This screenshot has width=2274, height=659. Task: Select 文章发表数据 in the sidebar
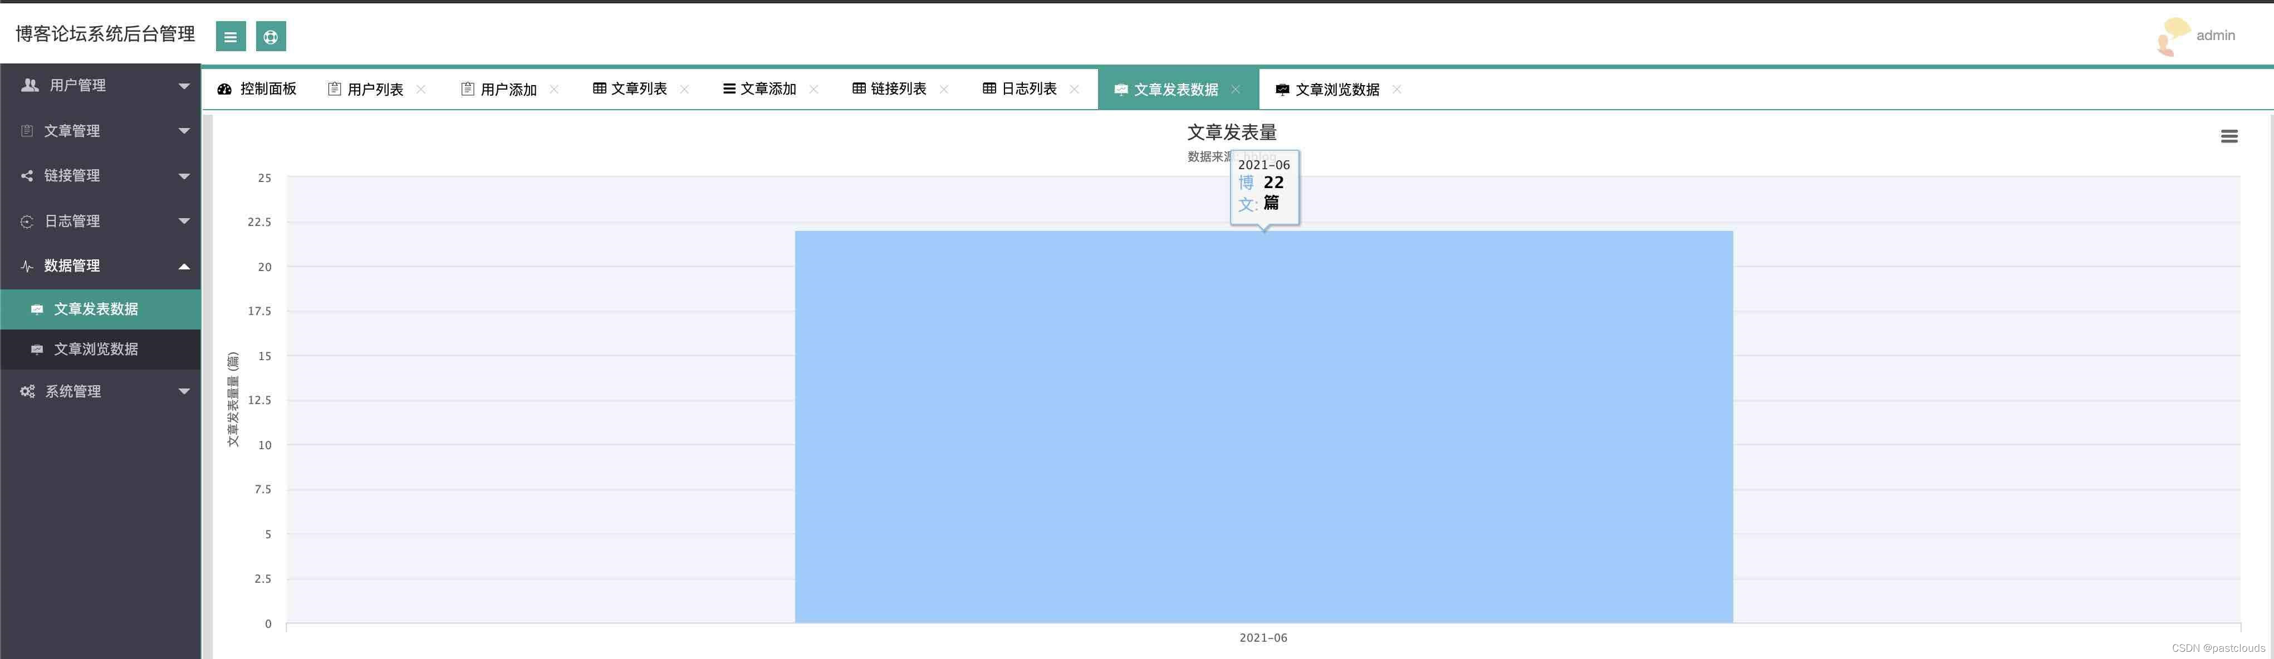[95, 309]
